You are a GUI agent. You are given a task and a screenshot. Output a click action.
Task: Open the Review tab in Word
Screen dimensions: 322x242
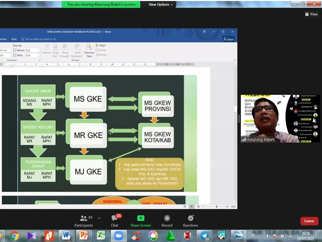[3, 39]
